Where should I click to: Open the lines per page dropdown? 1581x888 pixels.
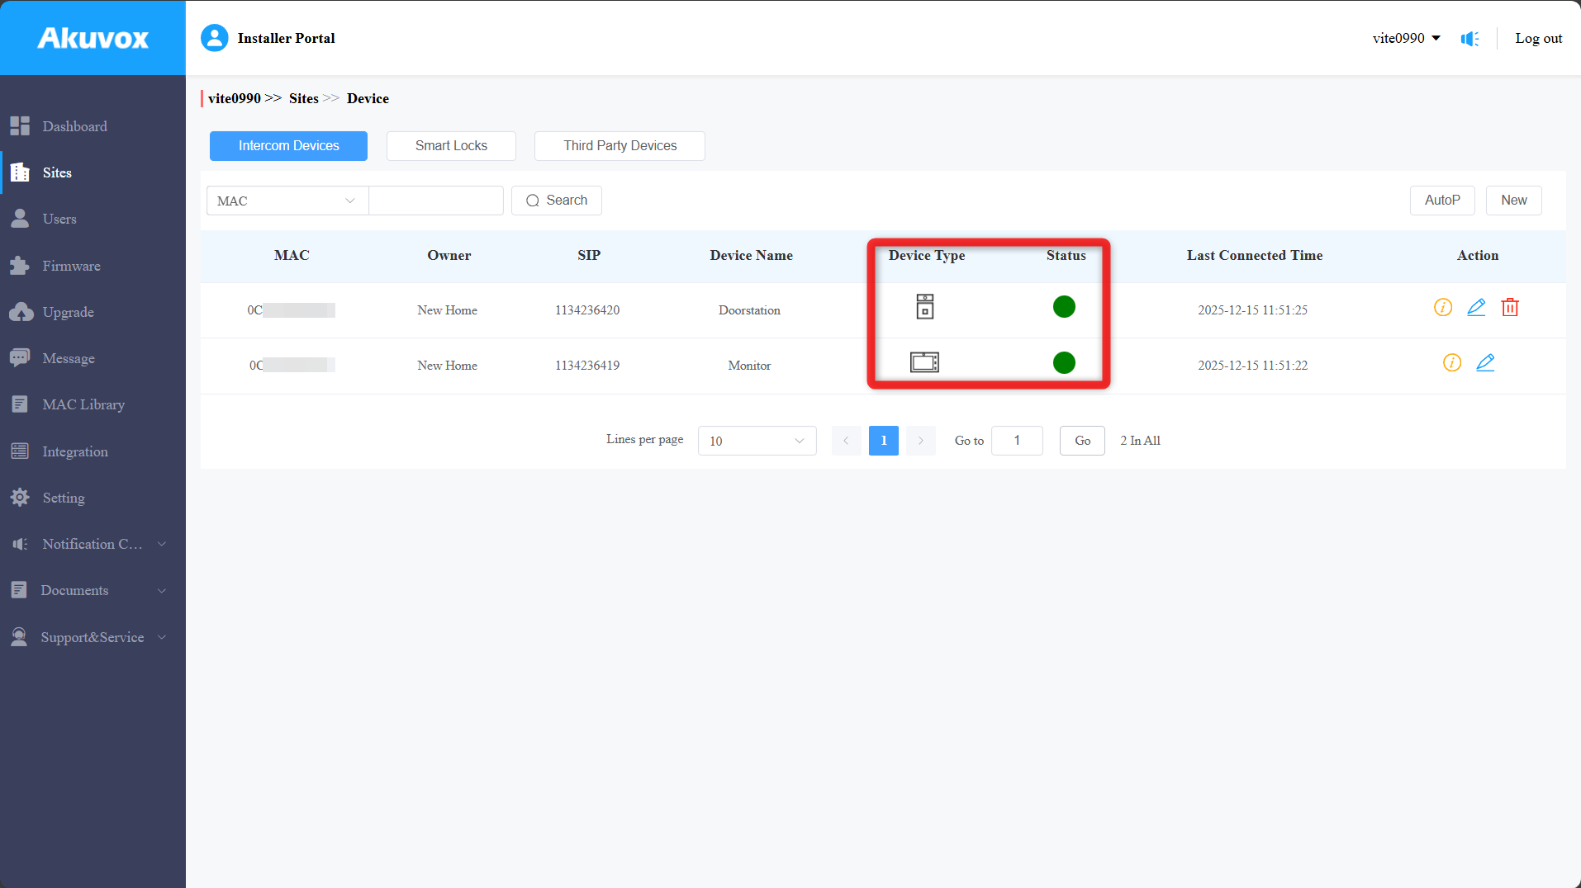[x=757, y=441]
